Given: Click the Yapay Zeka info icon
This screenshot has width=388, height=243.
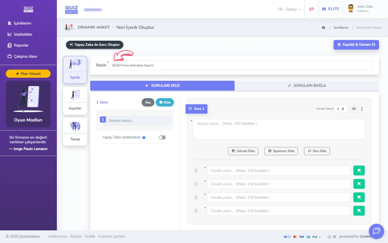Looking at the screenshot, I should [144, 138].
